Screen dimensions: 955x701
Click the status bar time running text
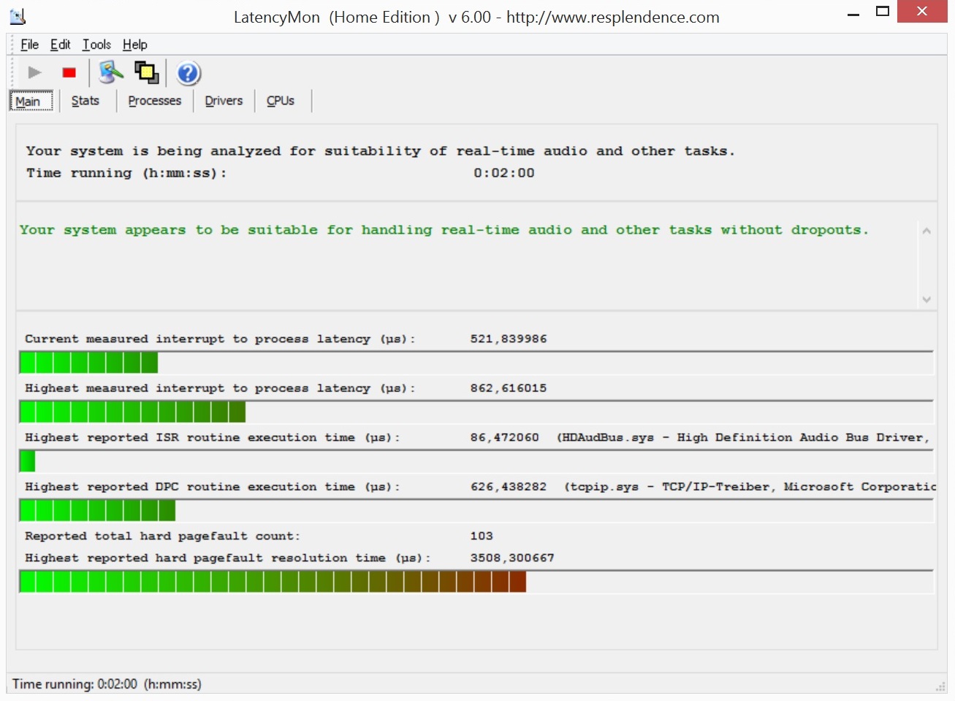click(x=107, y=684)
